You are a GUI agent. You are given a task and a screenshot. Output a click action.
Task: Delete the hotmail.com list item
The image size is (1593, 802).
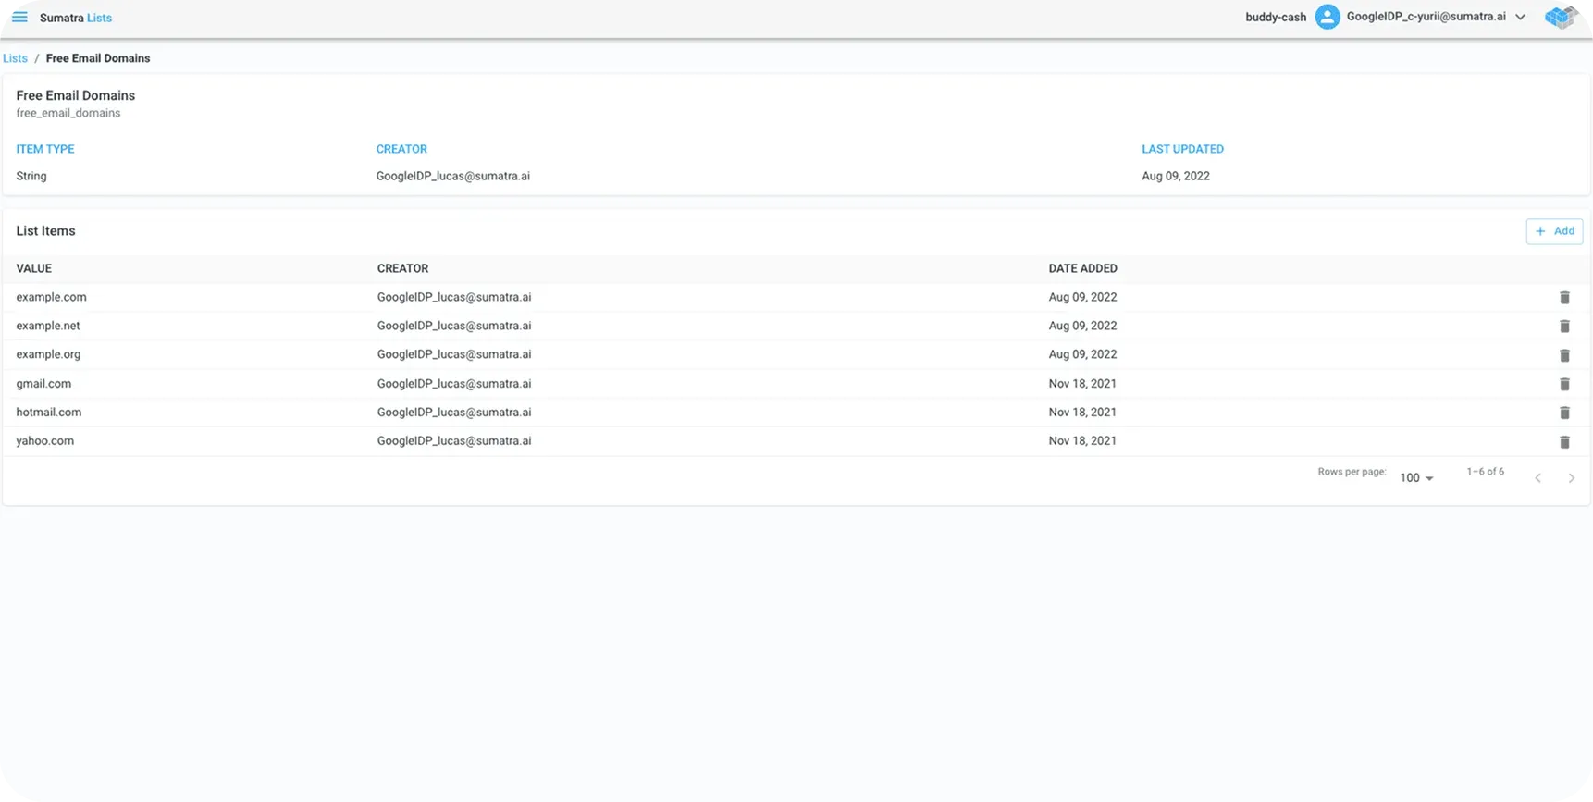click(1564, 413)
